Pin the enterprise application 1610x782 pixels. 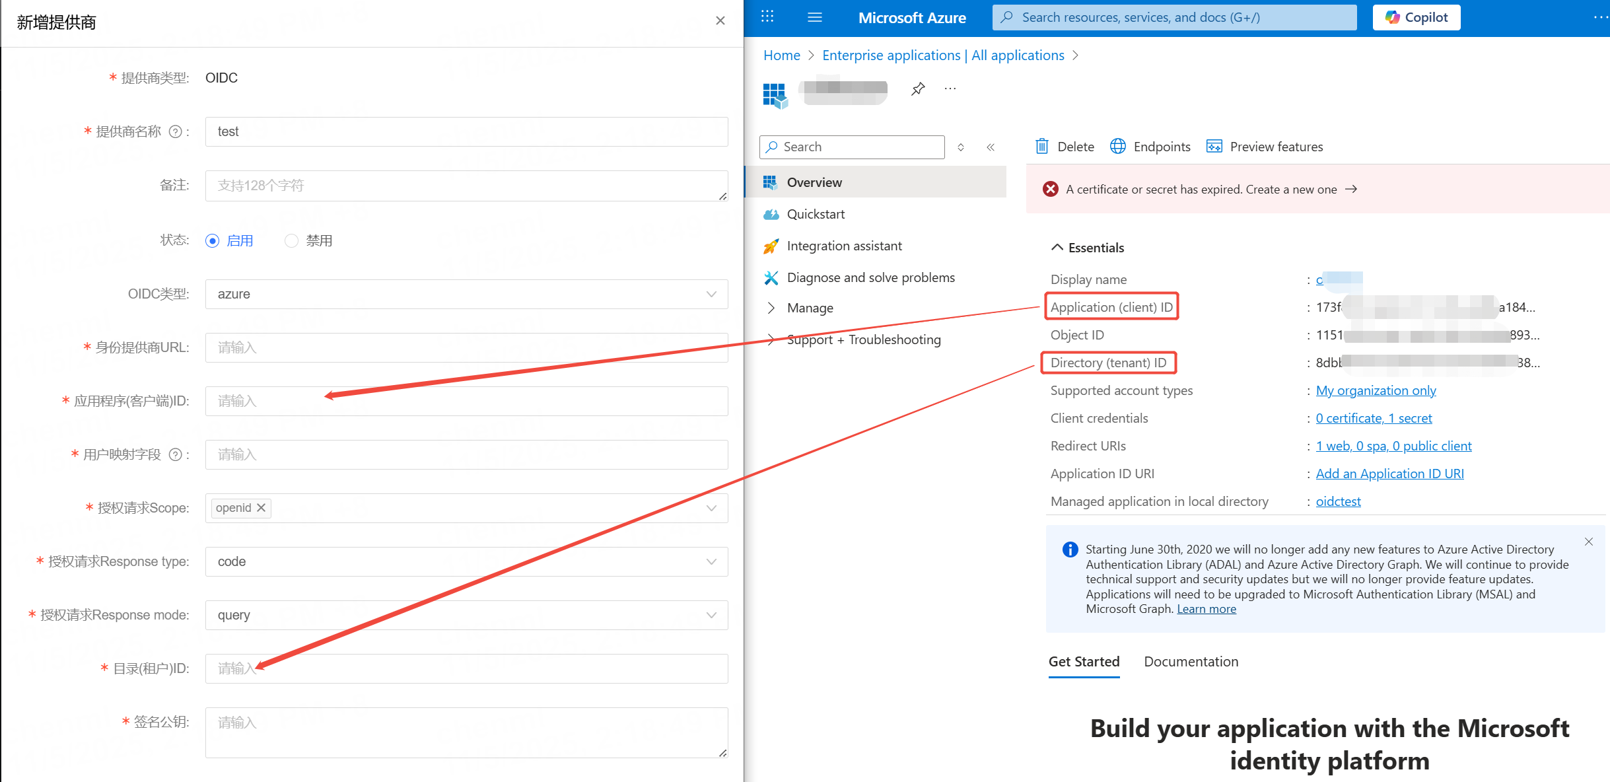[x=917, y=89]
